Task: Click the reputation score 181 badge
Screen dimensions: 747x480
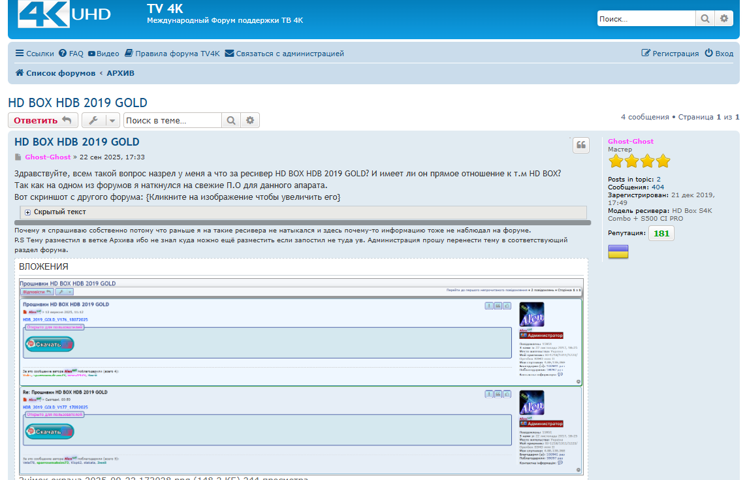Action: point(661,233)
